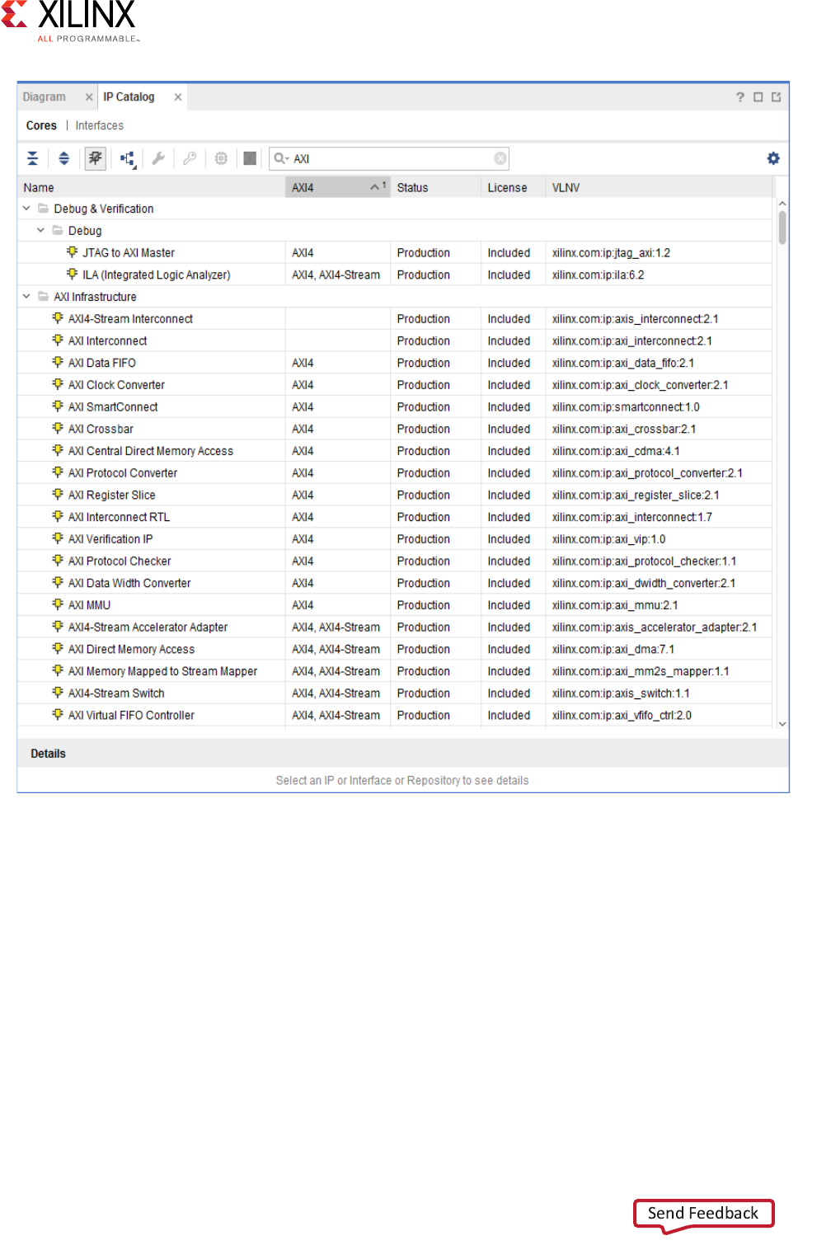Click the AXI SmartConnect IP icon

pos(58,406)
